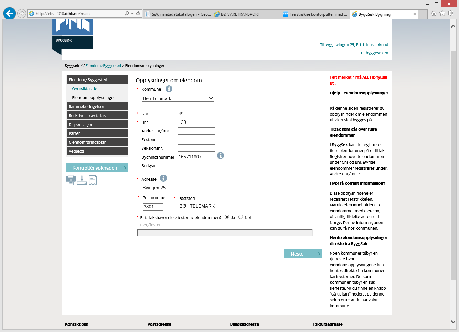Switch to Tre strøkne kontorpulter tab
Viewport: 459px width, 332px height.
tap(316, 14)
